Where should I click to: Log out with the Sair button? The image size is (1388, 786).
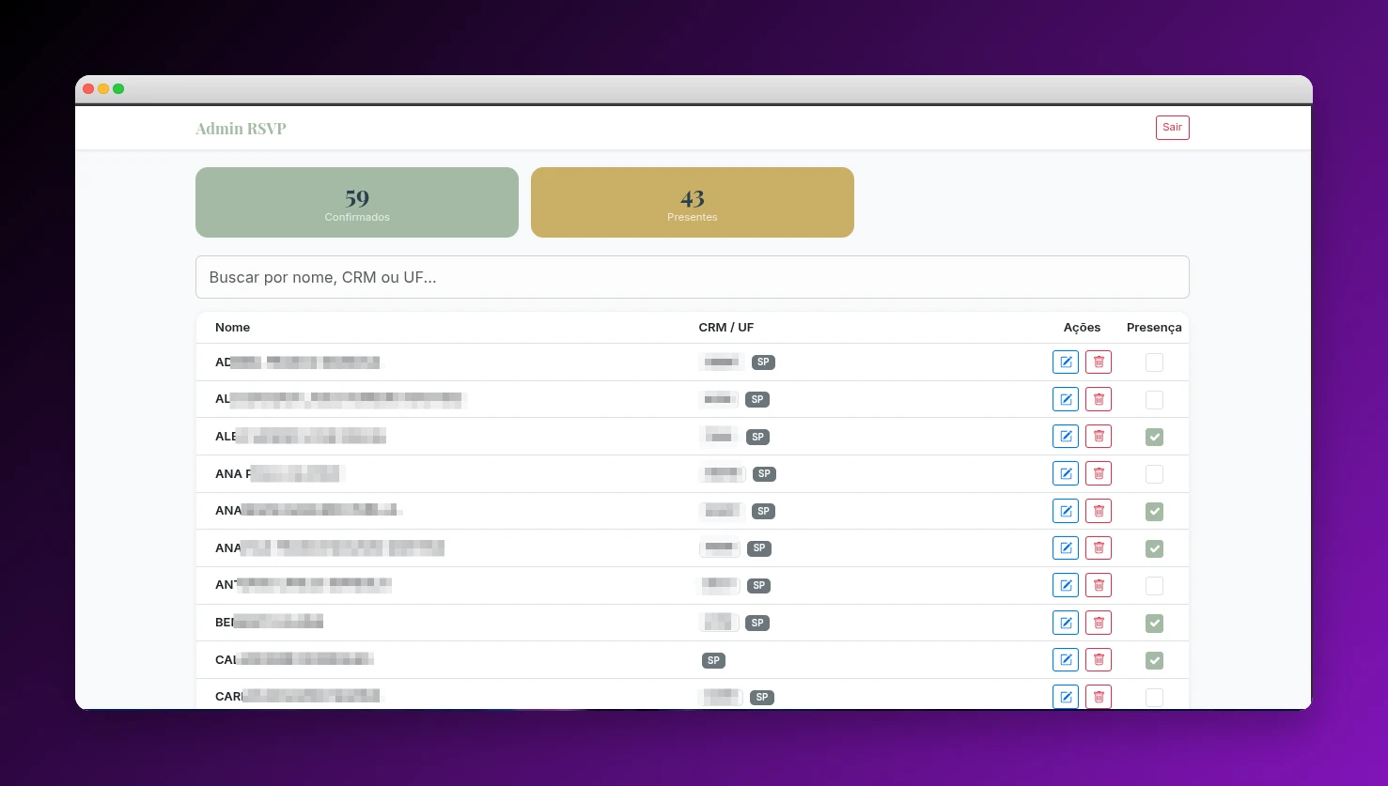[x=1172, y=128]
